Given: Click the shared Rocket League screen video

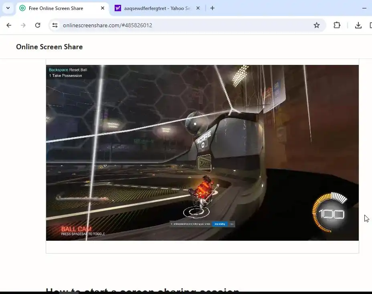Looking at the screenshot, I should click(x=202, y=153).
